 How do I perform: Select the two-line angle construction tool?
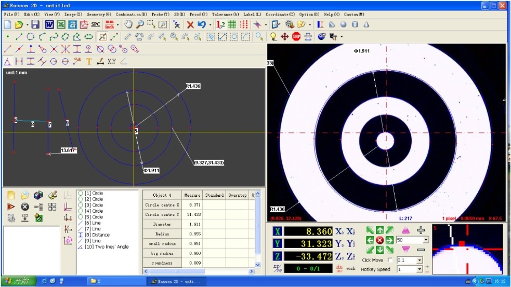pyautogui.click(x=7, y=61)
